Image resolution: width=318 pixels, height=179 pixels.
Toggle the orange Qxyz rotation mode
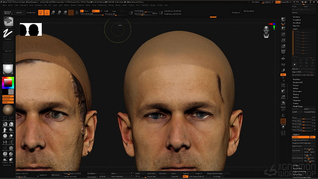(283, 75)
